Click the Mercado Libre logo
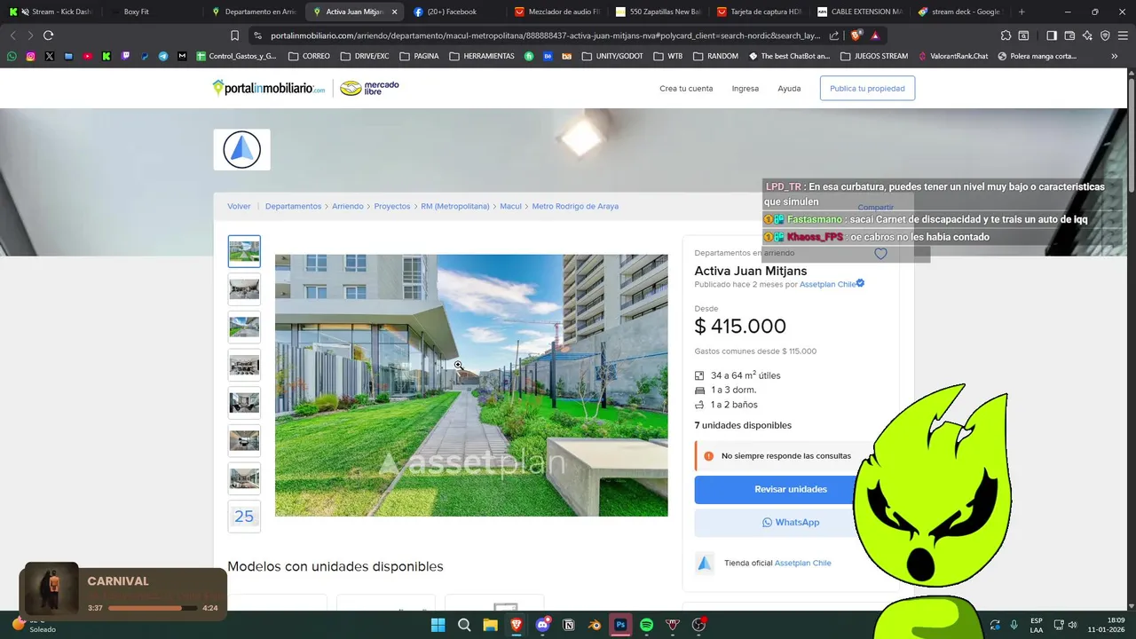Viewport: 1136px width, 639px height. (369, 88)
